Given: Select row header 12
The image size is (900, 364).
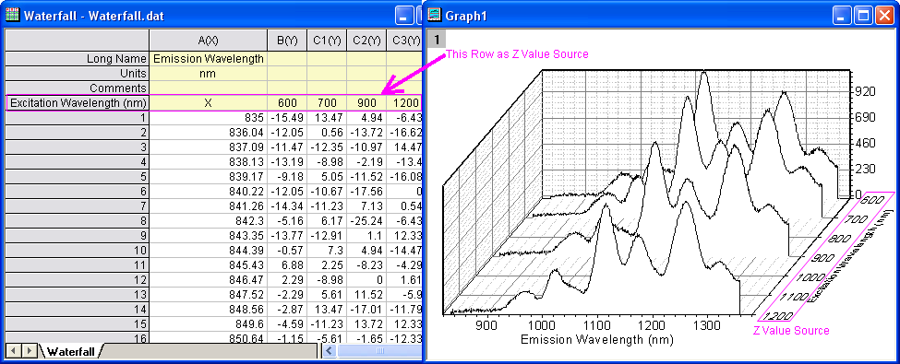Looking at the screenshot, I should [77, 279].
